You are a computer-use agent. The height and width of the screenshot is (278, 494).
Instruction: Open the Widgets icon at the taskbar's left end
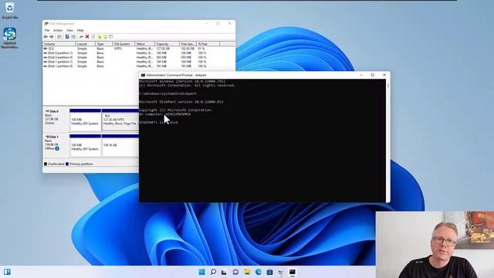pos(7,272)
